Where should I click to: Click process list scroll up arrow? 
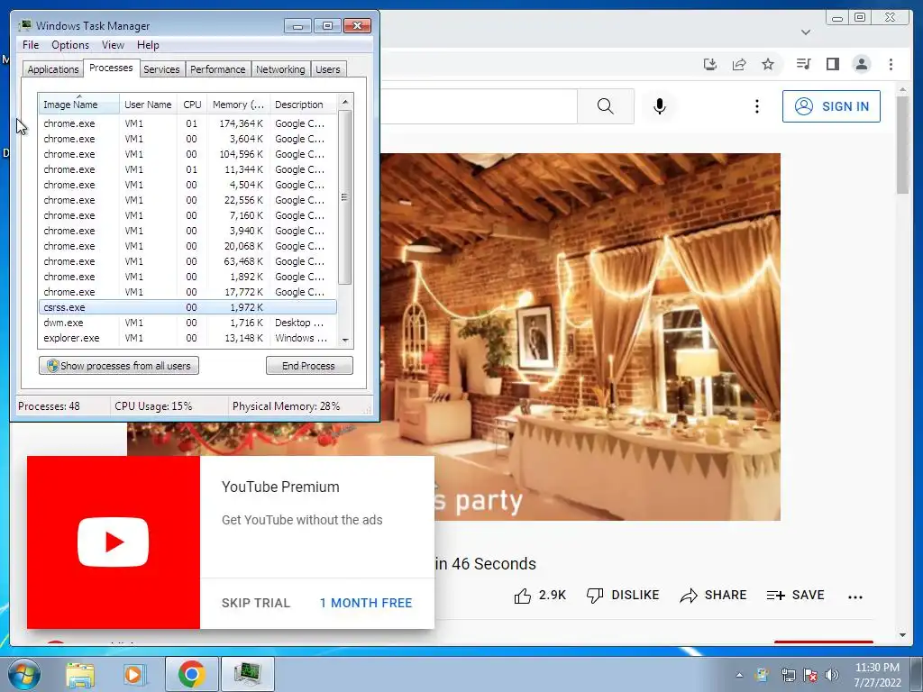(x=345, y=102)
